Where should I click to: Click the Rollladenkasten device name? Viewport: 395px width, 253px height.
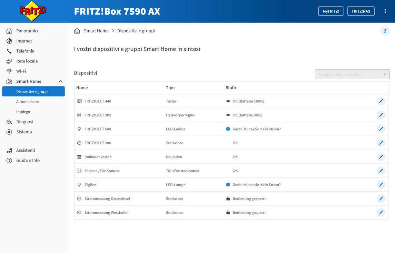click(x=98, y=157)
